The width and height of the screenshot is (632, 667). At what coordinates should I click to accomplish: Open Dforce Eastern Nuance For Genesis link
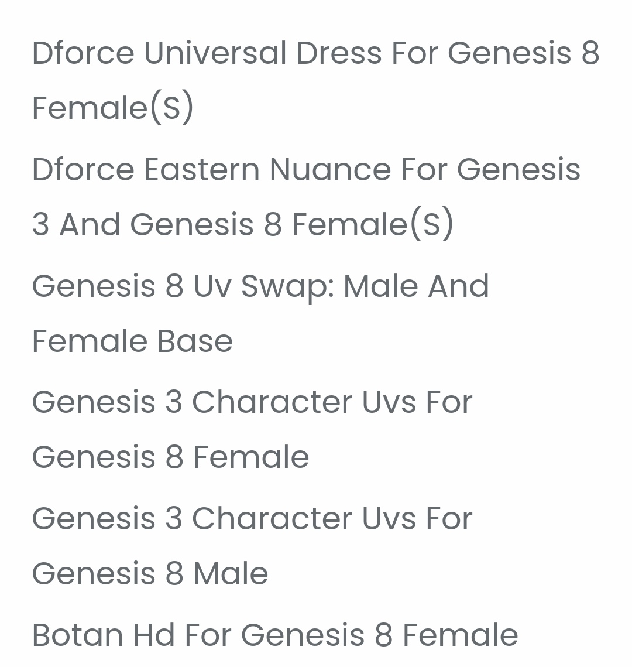(x=305, y=170)
